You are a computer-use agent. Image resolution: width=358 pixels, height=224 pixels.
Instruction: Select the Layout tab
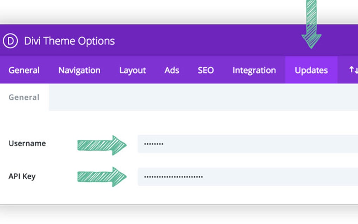tap(132, 70)
